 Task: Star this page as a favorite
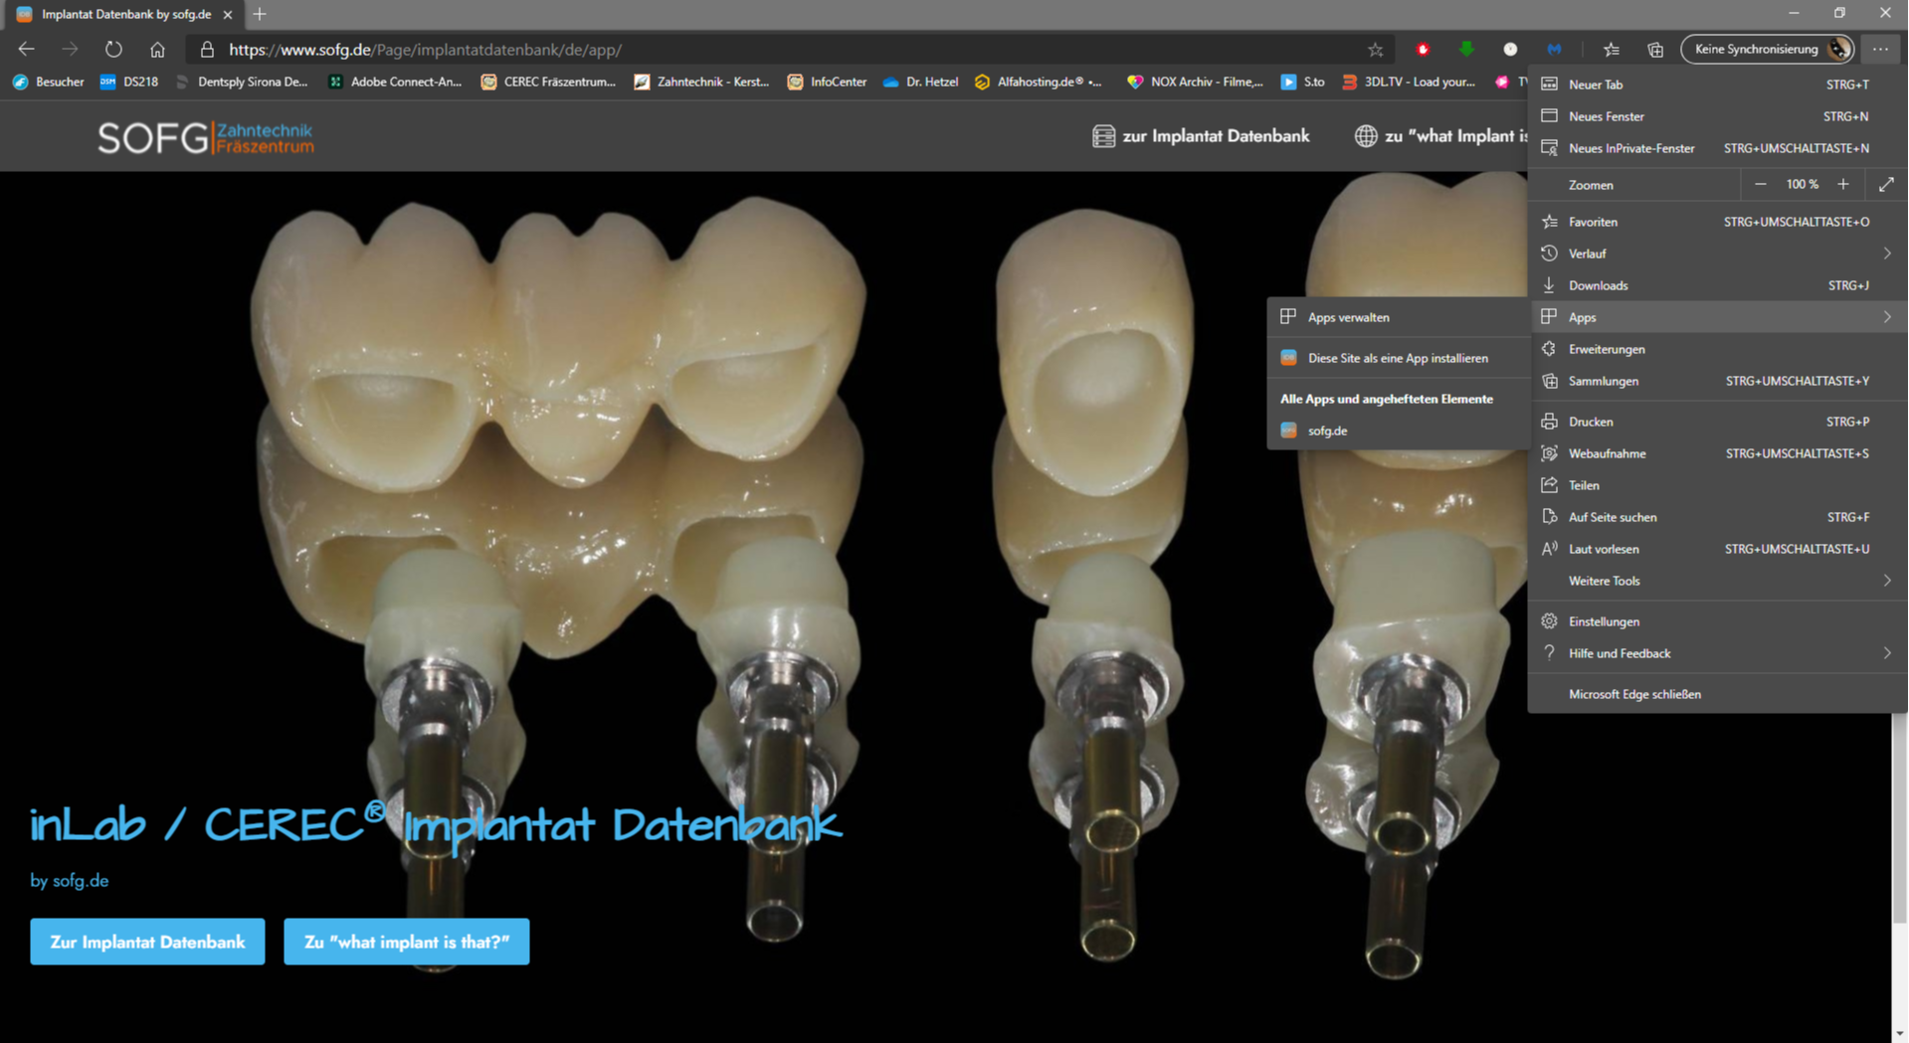(x=1375, y=50)
